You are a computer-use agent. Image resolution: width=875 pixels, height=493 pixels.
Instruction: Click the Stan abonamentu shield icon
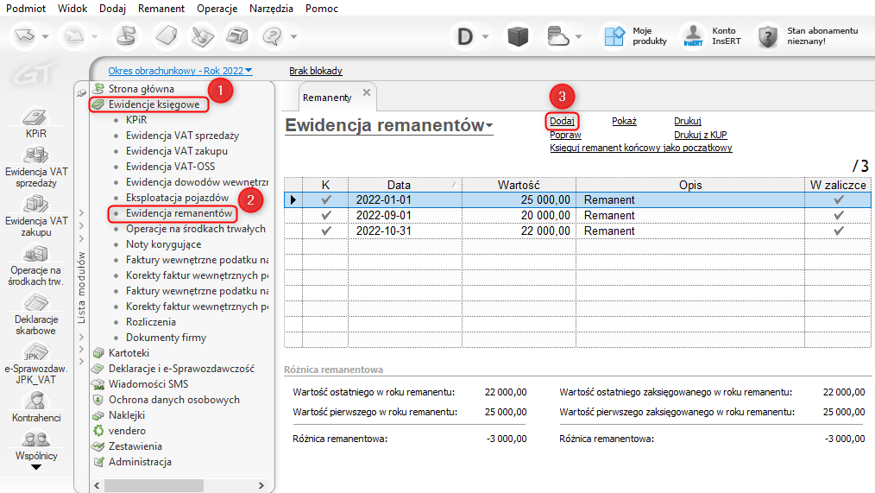(768, 36)
